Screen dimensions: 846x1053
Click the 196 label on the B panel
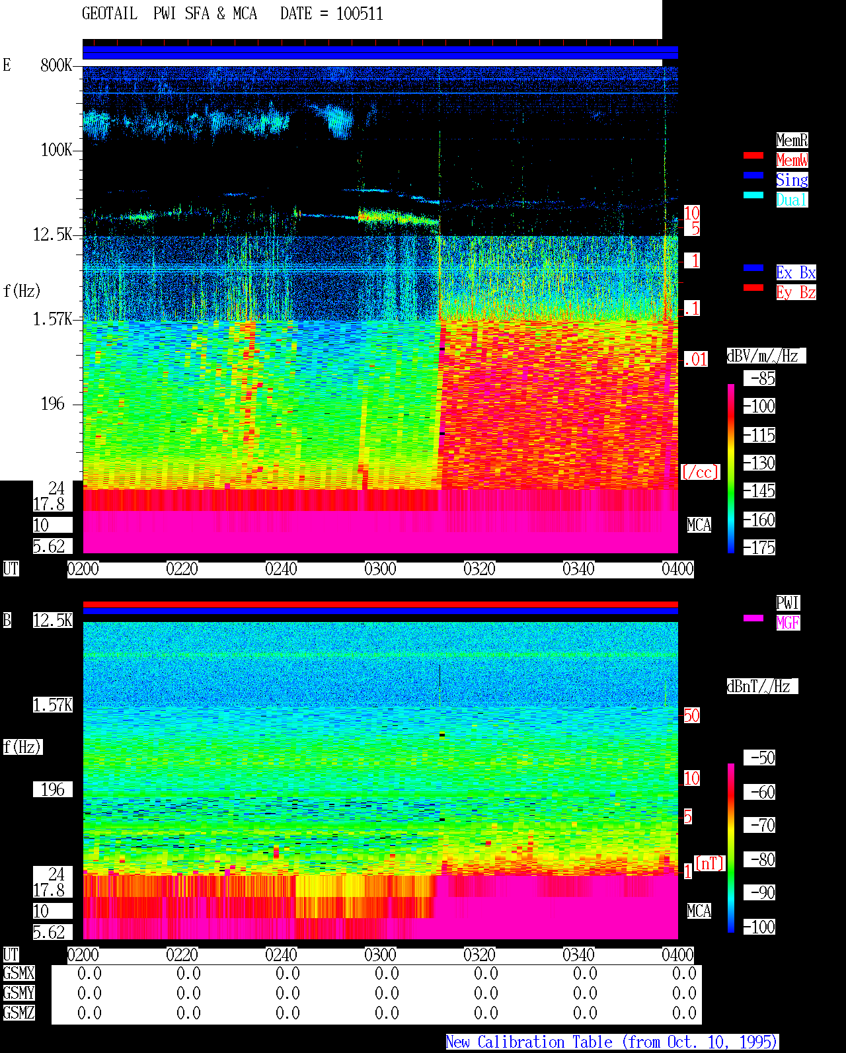pyautogui.click(x=53, y=789)
